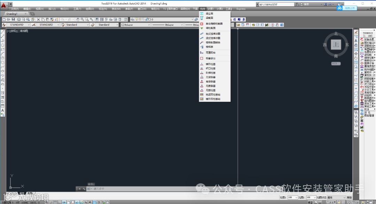Viewport: 376px width, 204px height.
Task: Click the Exchange X icon in title bar
Action: coord(326,4)
